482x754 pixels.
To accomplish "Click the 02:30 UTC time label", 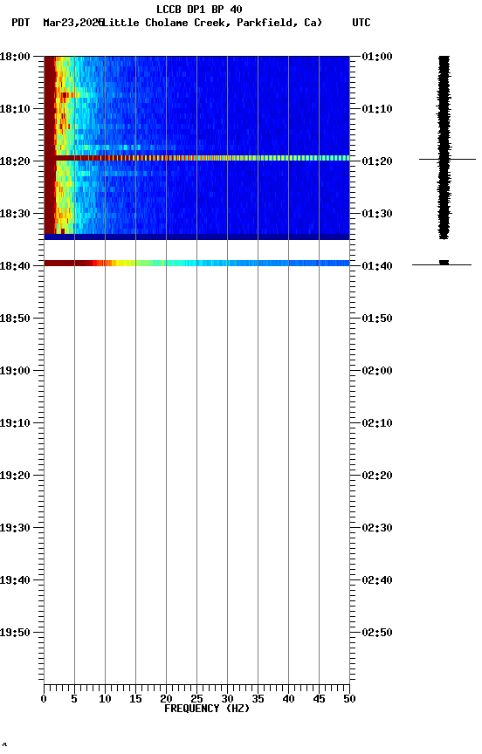I will [377, 528].
